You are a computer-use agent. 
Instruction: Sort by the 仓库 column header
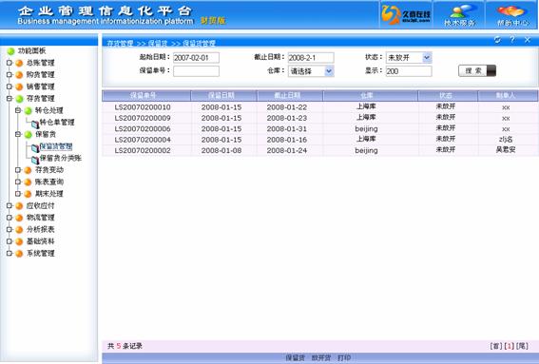click(x=371, y=96)
